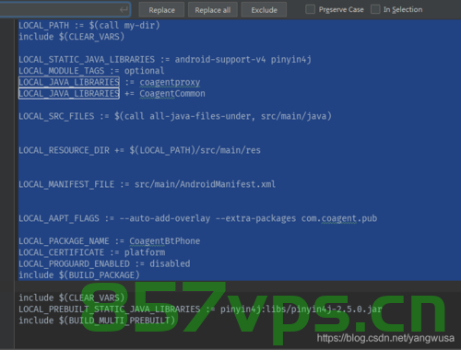Click 'LOCAL_MODULE_TAGS := optional' line
Image resolution: width=461 pixels, height=350 pixels.
(91, 71)
